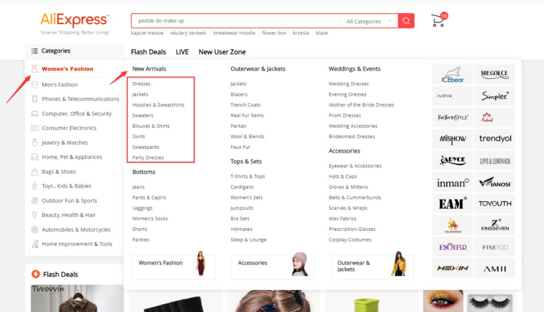Open the All Categories search dropdown
Viewport: 544px width, 312px height.
point(369,21)
